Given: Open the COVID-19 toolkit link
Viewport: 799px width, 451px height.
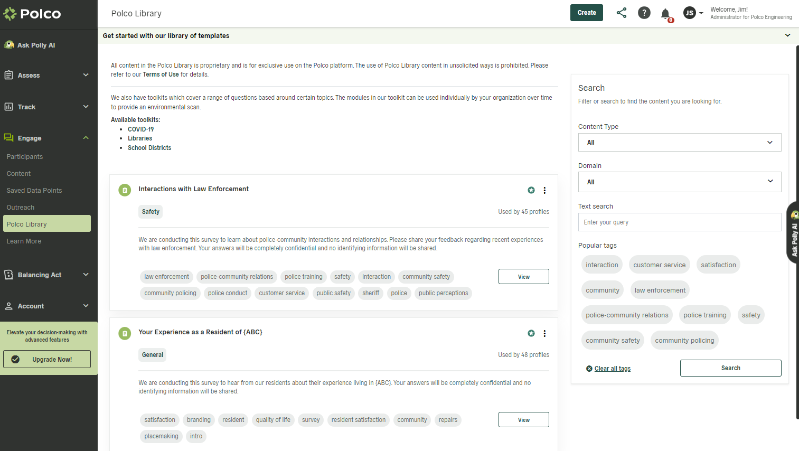Looking at the screenshot, I should [141, 129].
